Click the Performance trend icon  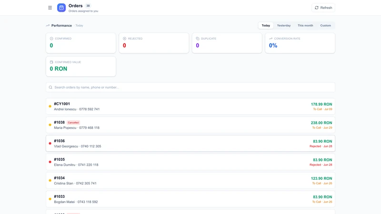pos(48,26)
